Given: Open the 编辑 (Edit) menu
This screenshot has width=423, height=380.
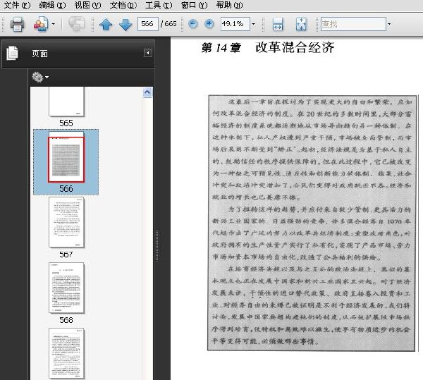Looking at the screenshot, I should [52, 5].
